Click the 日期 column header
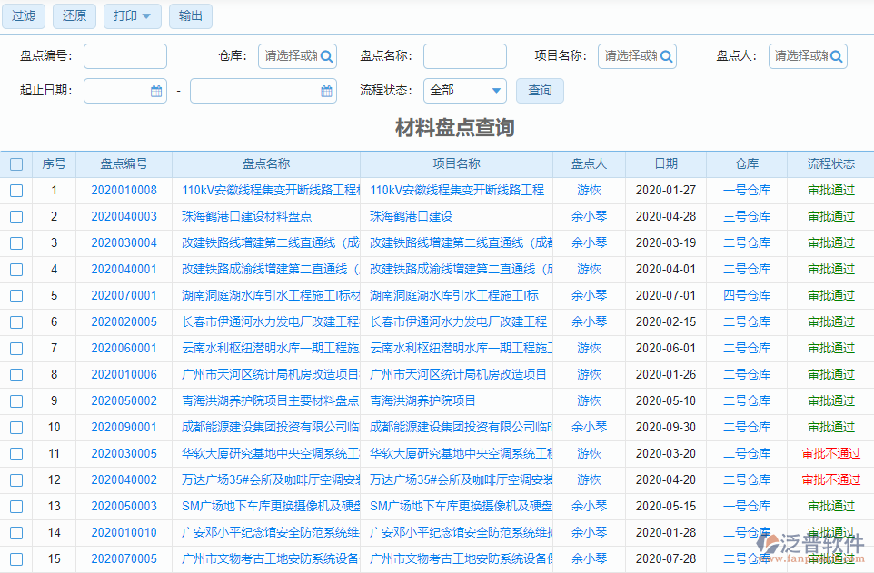This screenshot has height=573, width=874. (x=667, y=163)
